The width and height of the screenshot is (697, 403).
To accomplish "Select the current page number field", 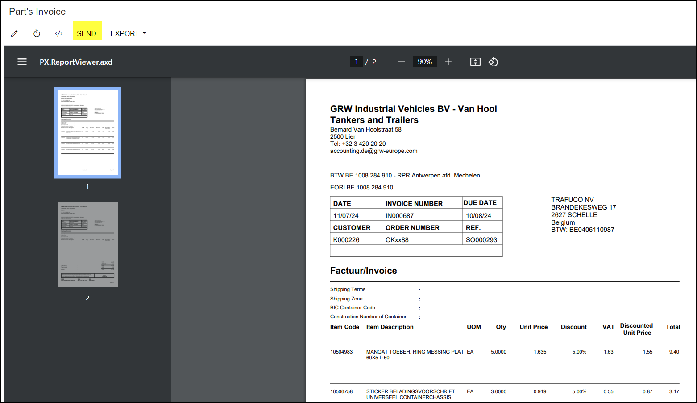I will [356, 62].
